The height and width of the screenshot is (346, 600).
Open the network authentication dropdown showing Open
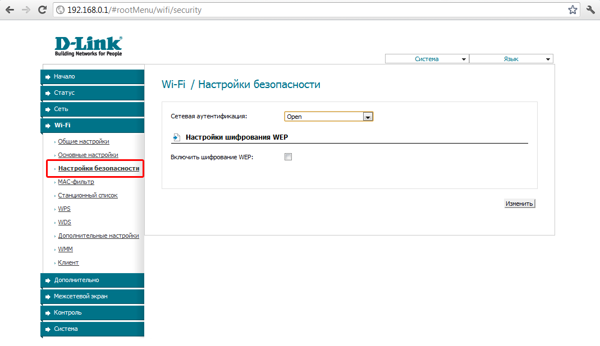pos(328,117)
